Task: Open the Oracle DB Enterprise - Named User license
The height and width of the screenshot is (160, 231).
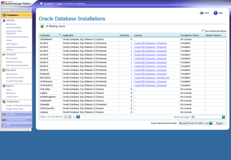Action: [x=152, y=78]
